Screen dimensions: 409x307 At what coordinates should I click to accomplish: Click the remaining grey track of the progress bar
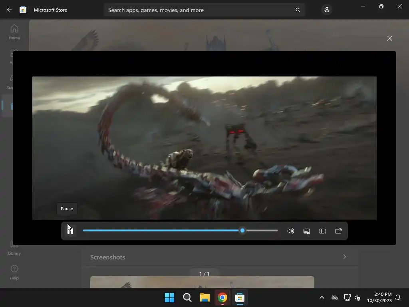tap(262, 231)
